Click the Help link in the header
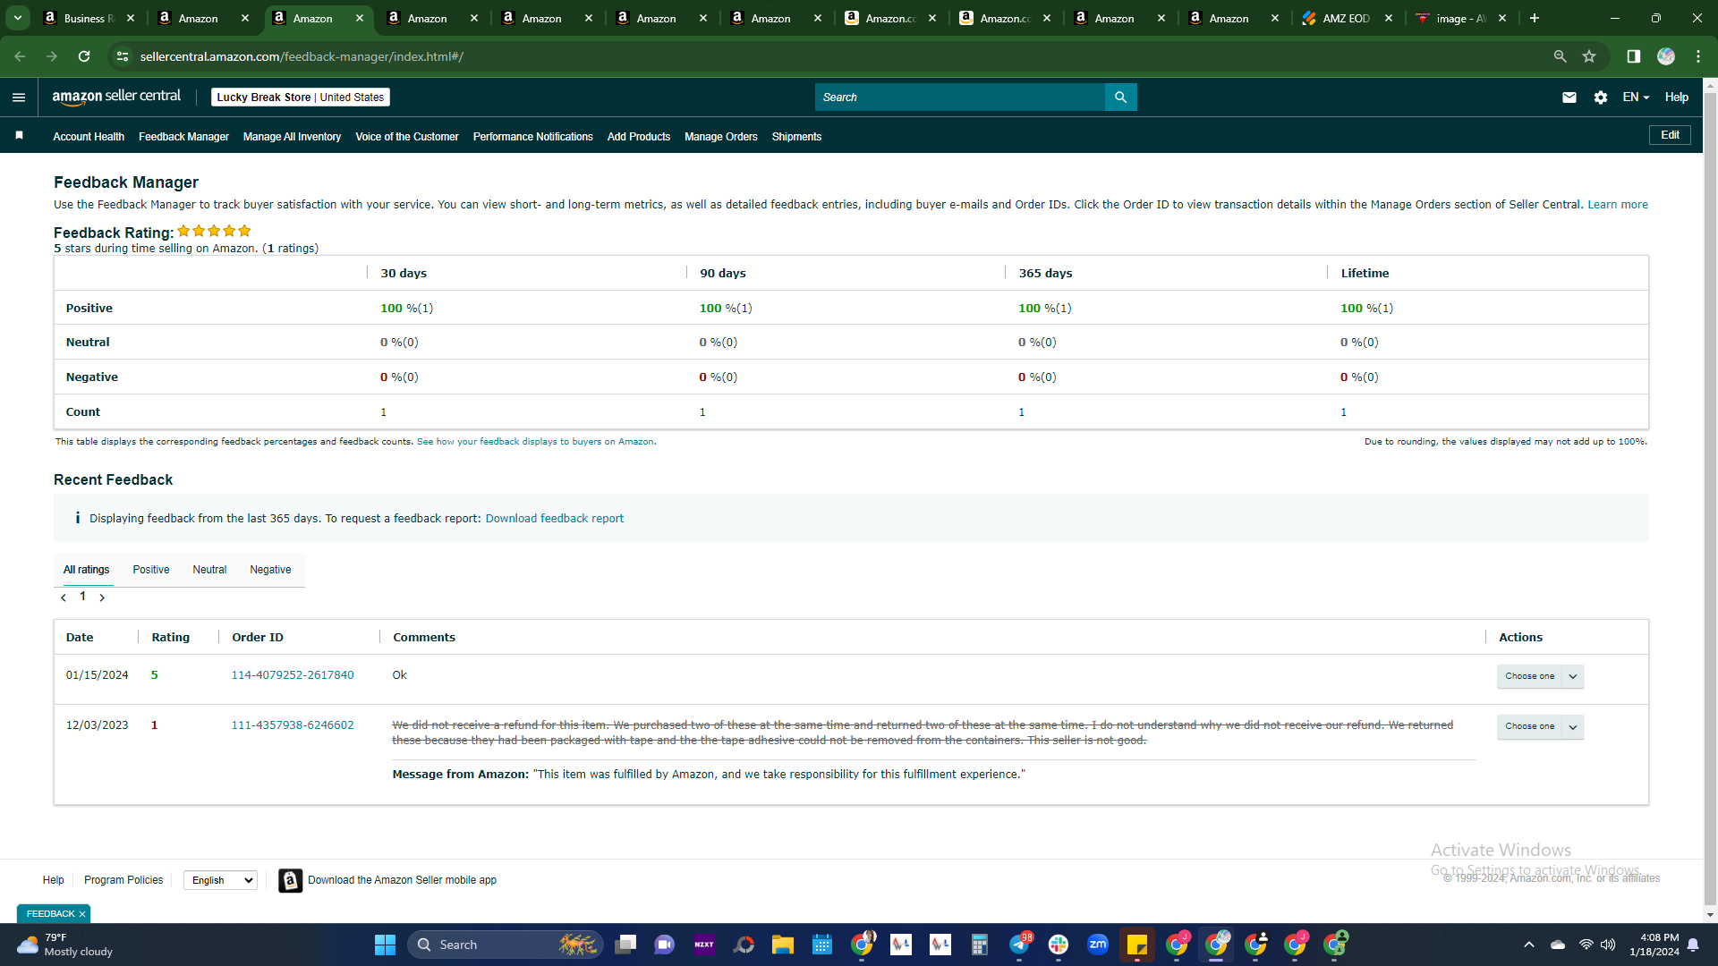The width and height of the screenshot is (1718, 966). pyautogui.click(x=1677, y=97)
